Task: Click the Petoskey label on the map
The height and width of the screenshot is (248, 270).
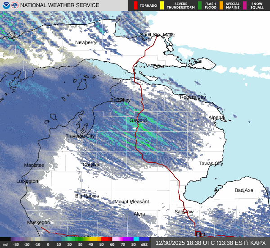Action: (x=121, y=100)
